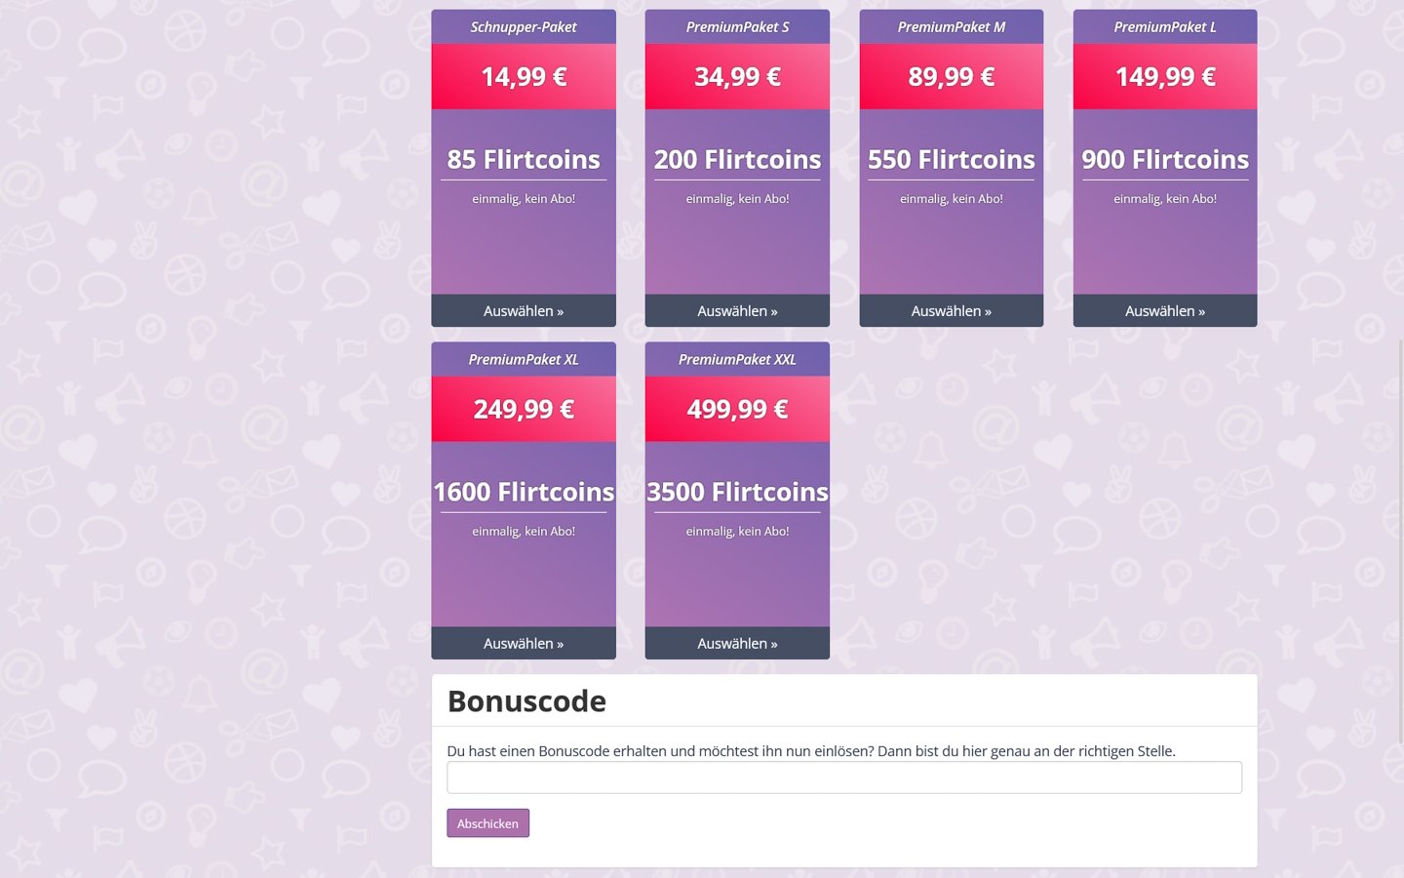Click the 249,99 € price banner

tap(524, 409)
